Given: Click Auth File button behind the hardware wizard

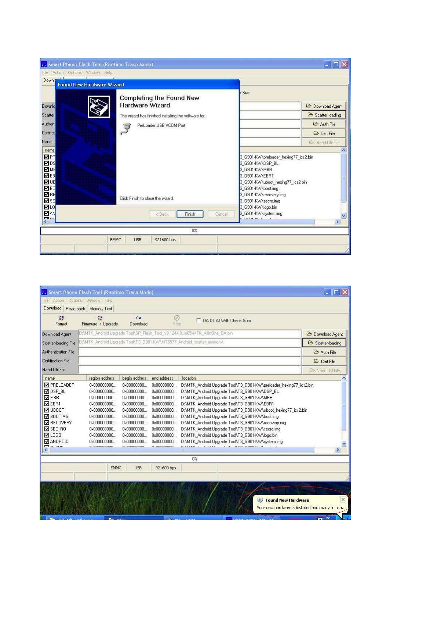Looking at the screenshot, I should [324, 124].
